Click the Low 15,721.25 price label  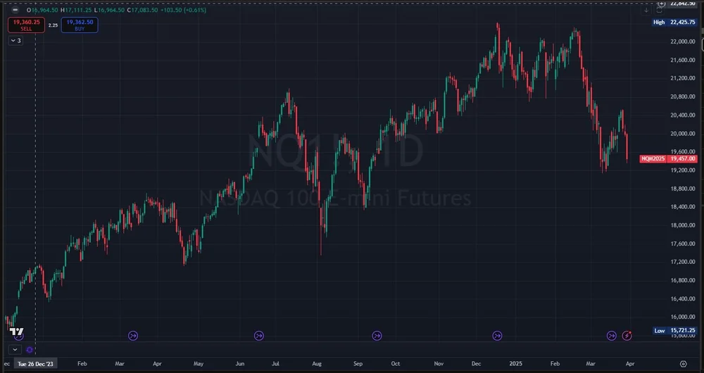(x=674, y=330)
